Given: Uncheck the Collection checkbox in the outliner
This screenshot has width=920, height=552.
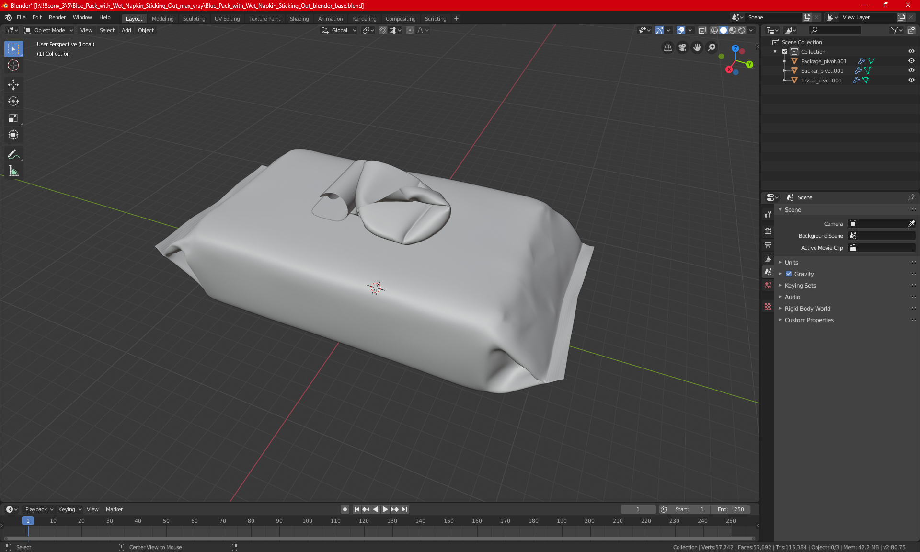Looking at the screenshot, I should [785, 51].
